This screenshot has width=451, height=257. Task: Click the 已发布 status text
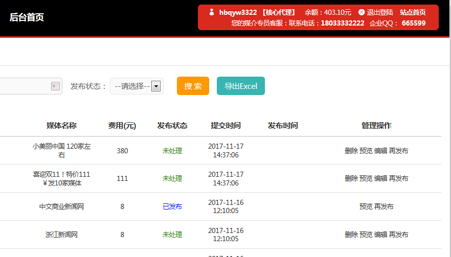(x=172, y=206)
